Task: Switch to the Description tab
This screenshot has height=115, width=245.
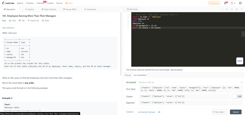Action: click(9, 9)
